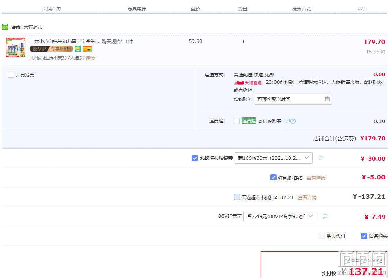
Task: Click the red 天猫直送 logo
Action: 247,83
